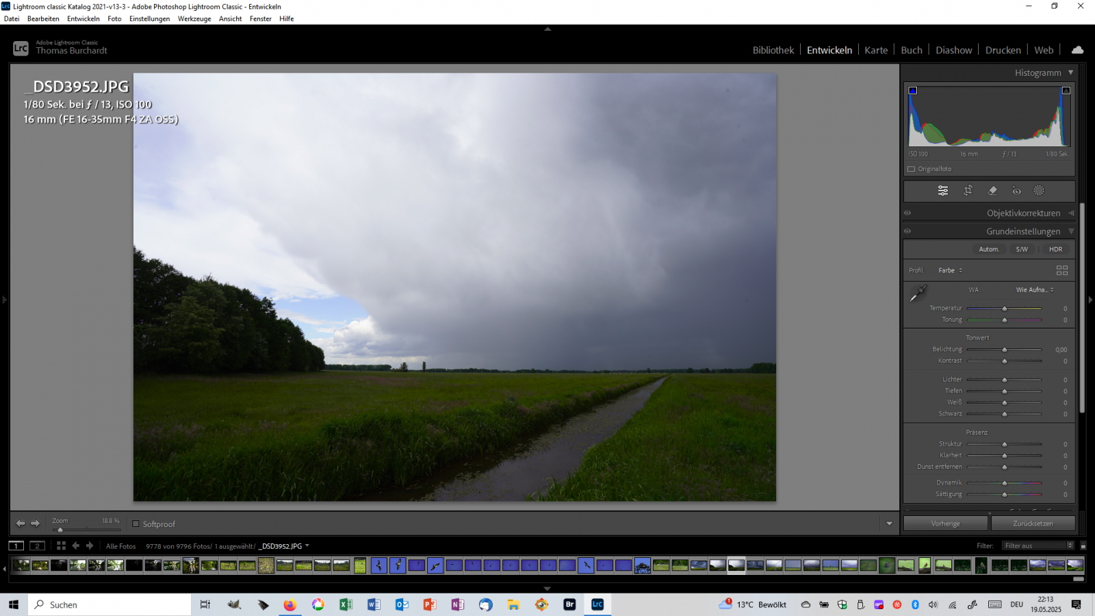The width and height of the screenshot is (1095, 616).
Task: Open the Red Eye correction tool
Action: coord(1016,191)
